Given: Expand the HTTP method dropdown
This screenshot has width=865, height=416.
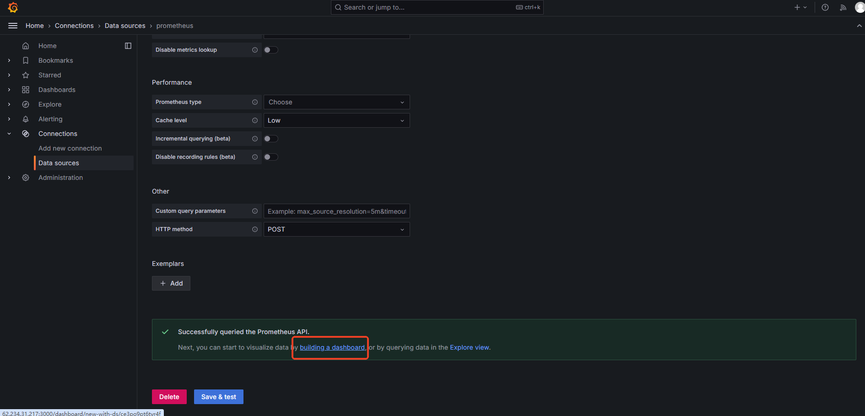Looking at the screenshot, I should point(336,229).
